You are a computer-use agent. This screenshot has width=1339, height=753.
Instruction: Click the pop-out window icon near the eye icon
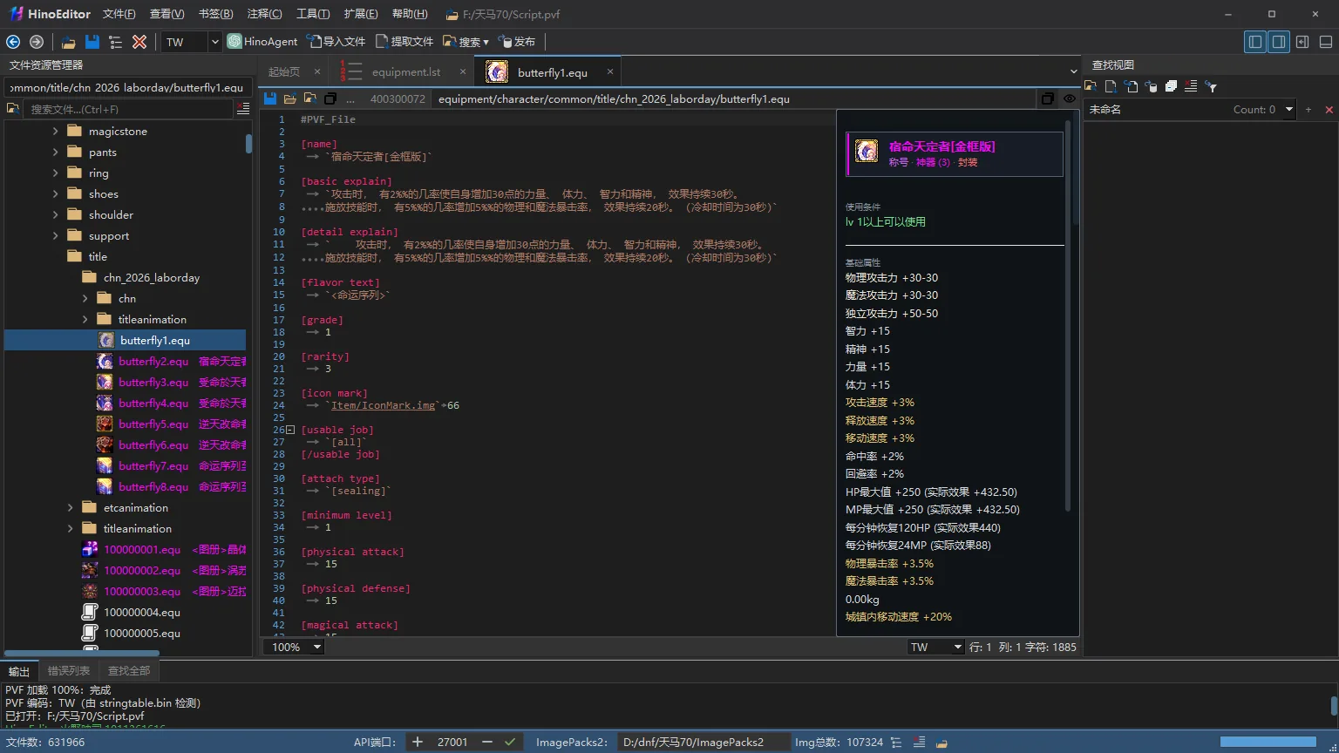click(1048, 98)
